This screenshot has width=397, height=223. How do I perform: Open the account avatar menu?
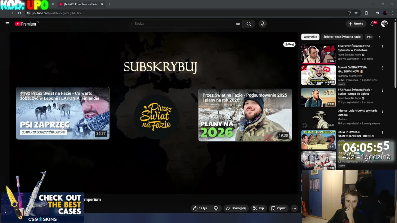tap(384, 24)
